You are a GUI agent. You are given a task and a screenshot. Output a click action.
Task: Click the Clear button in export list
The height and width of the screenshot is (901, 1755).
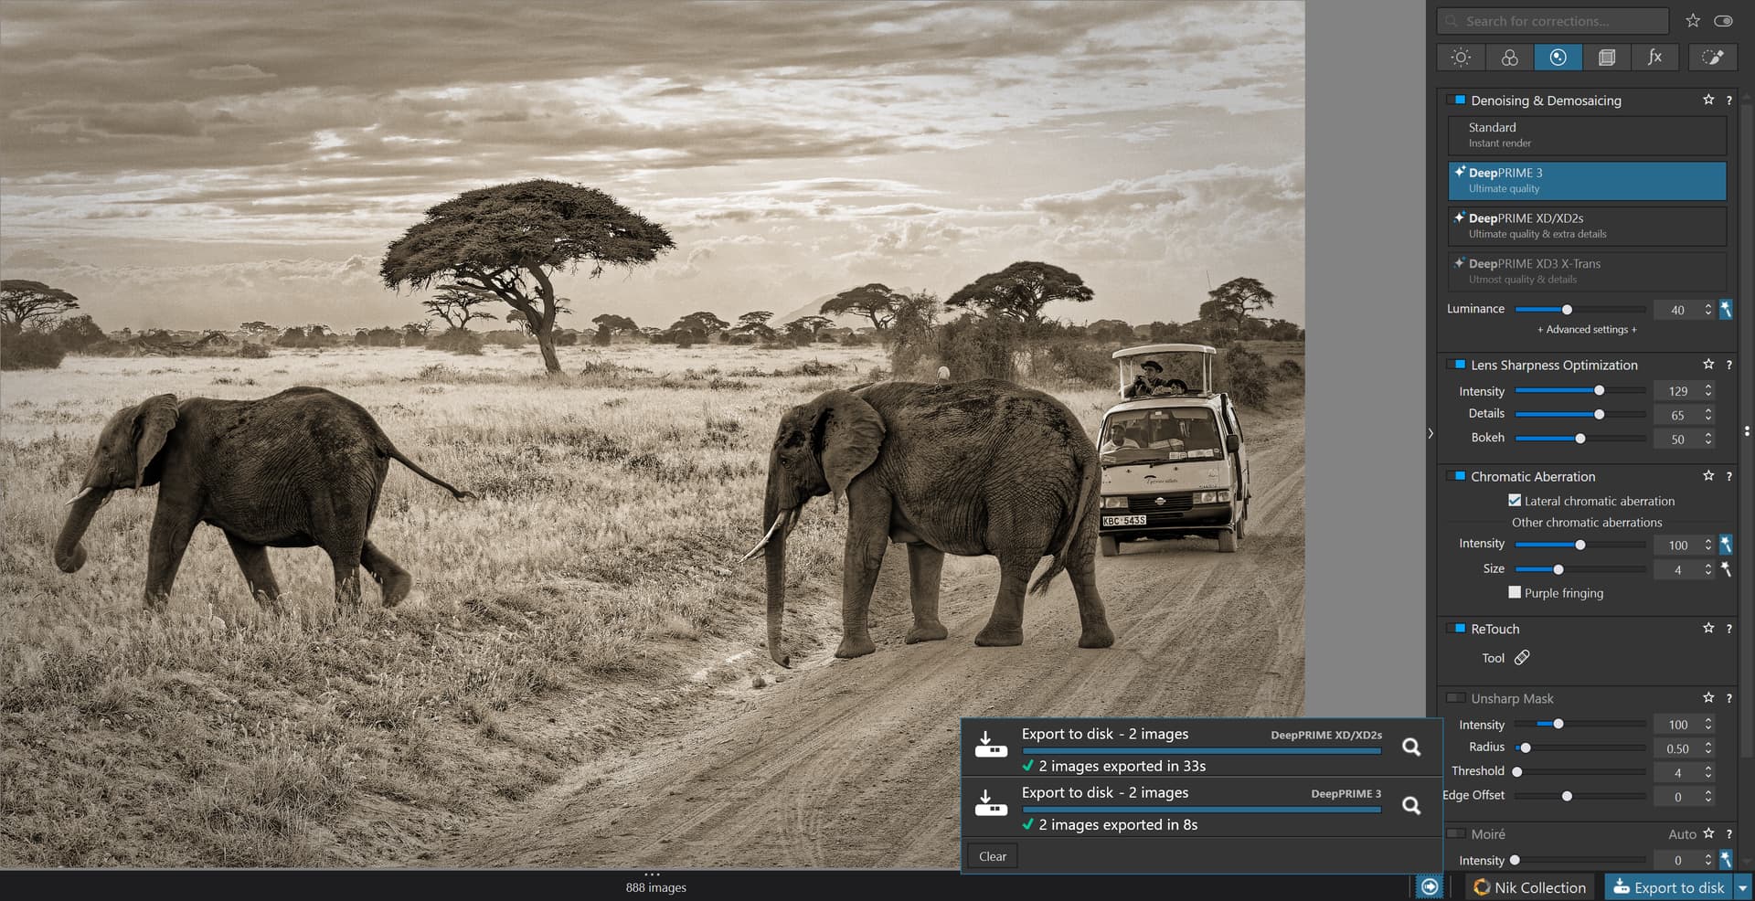pos(992,856)
